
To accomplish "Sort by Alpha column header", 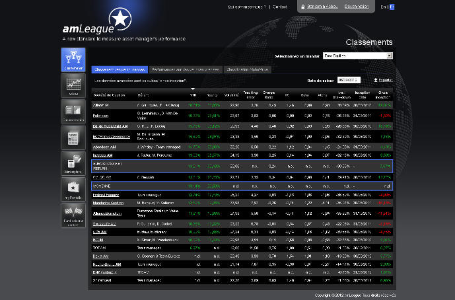I will [x=322, y=95].
